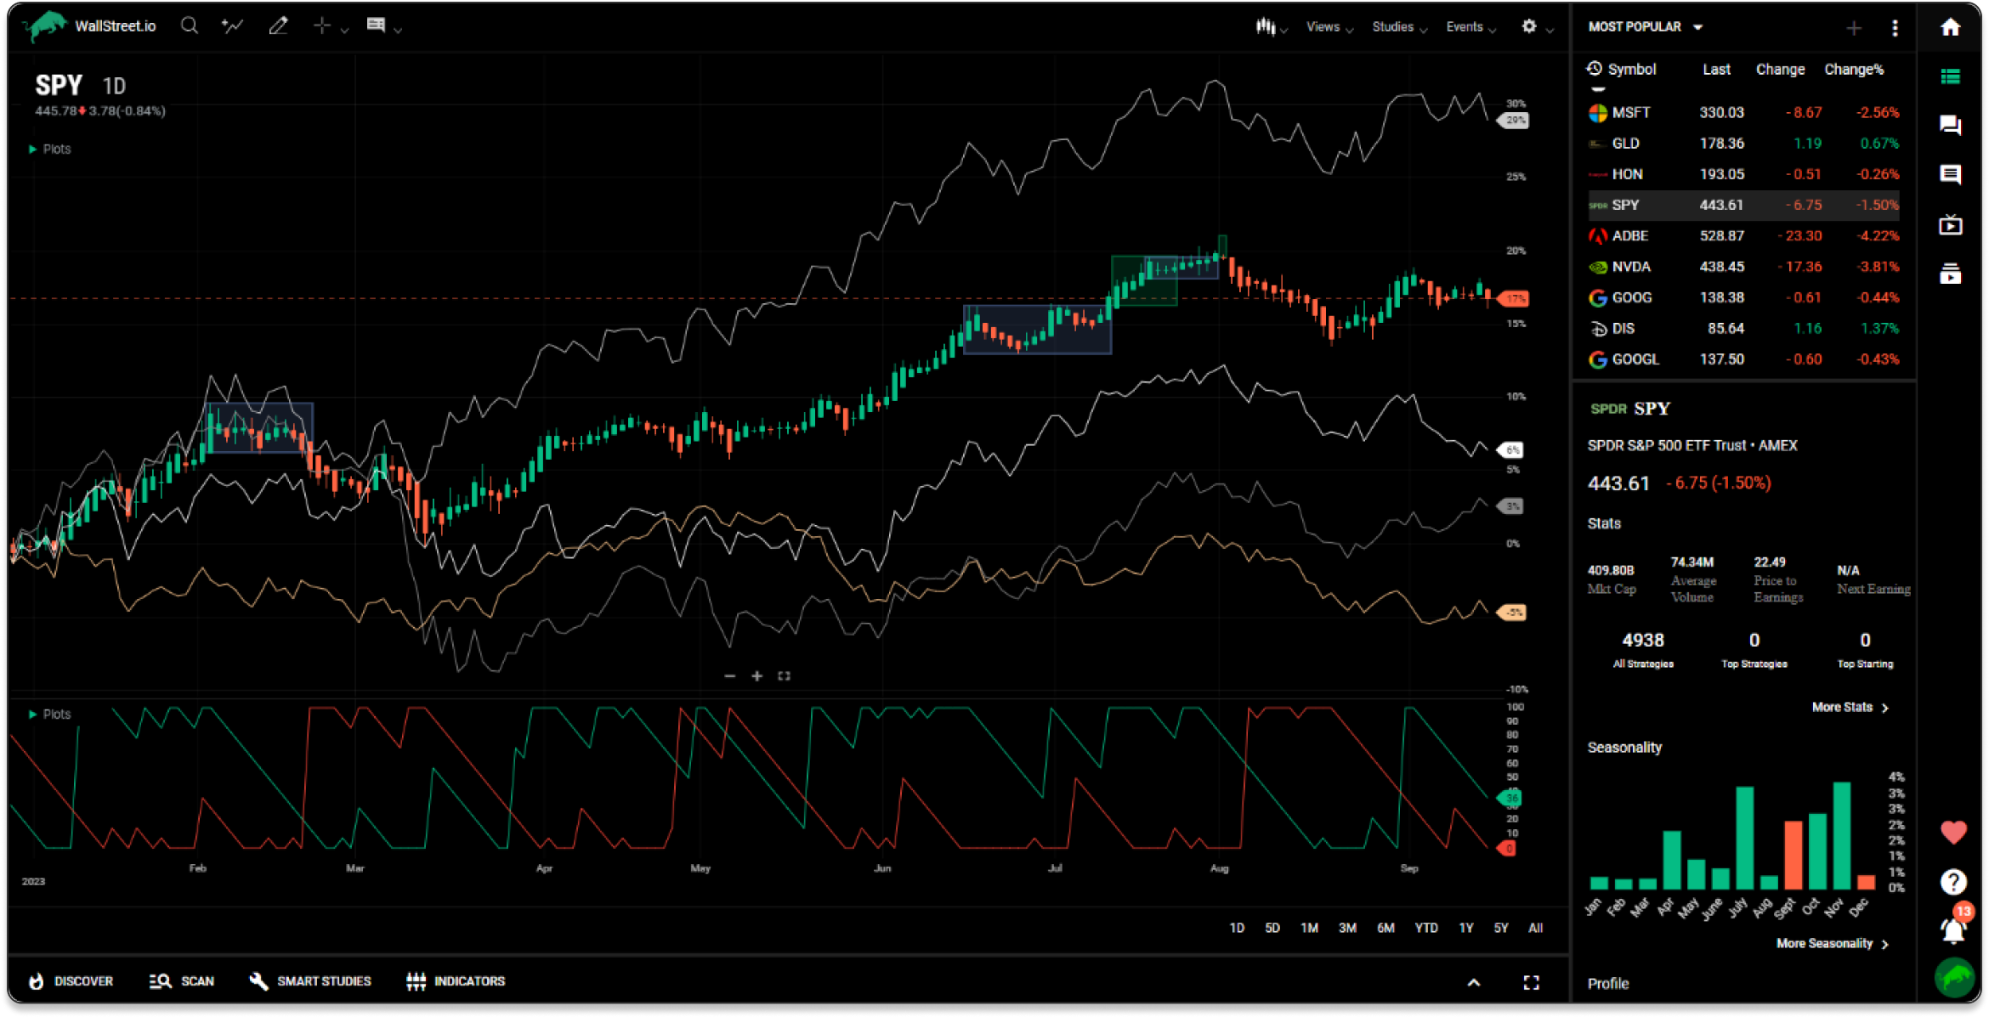Toggle fullscreen chart mode
Viewport: 1989px width, 1017px height.
[x=1532, y=983]
